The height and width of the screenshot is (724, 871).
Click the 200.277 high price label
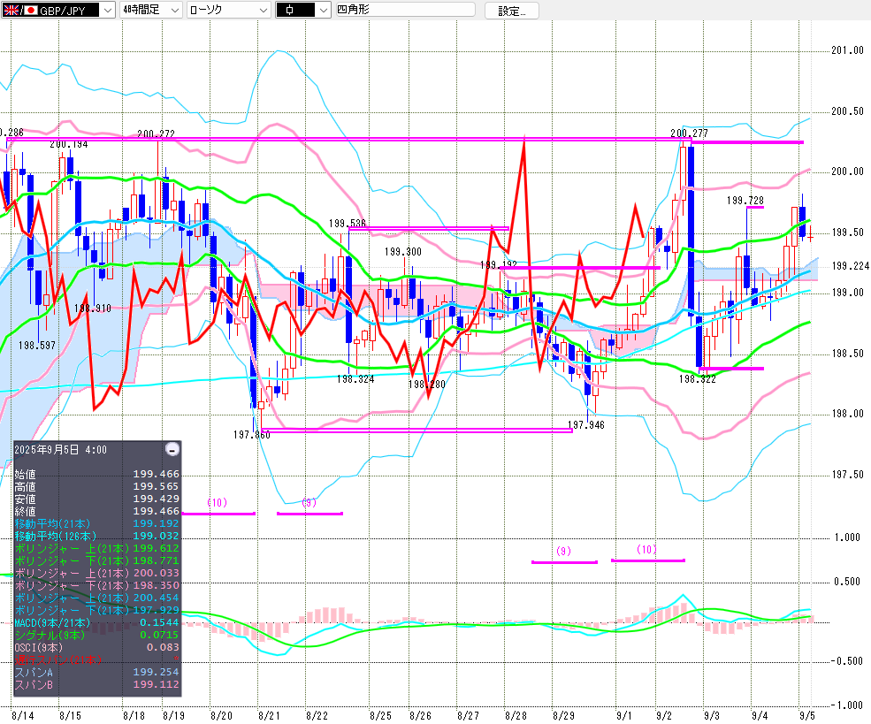(x=689, y=133)
